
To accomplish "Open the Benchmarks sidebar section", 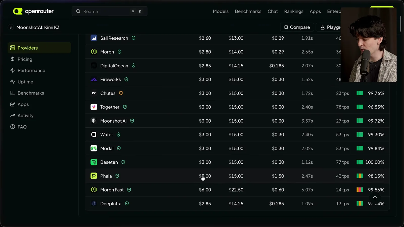I will point(39,93).
